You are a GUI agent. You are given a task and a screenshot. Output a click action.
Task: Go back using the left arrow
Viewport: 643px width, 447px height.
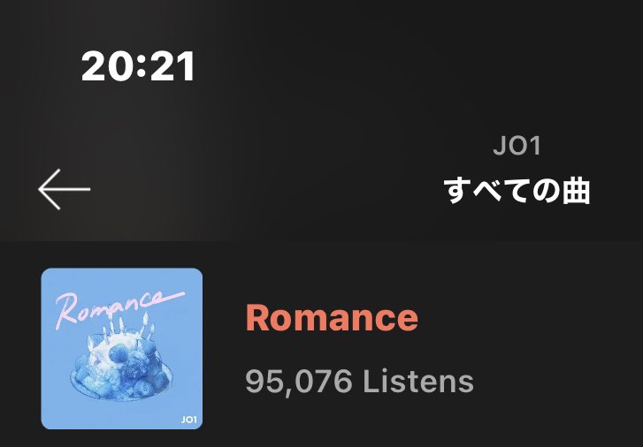tap(64, 189)
